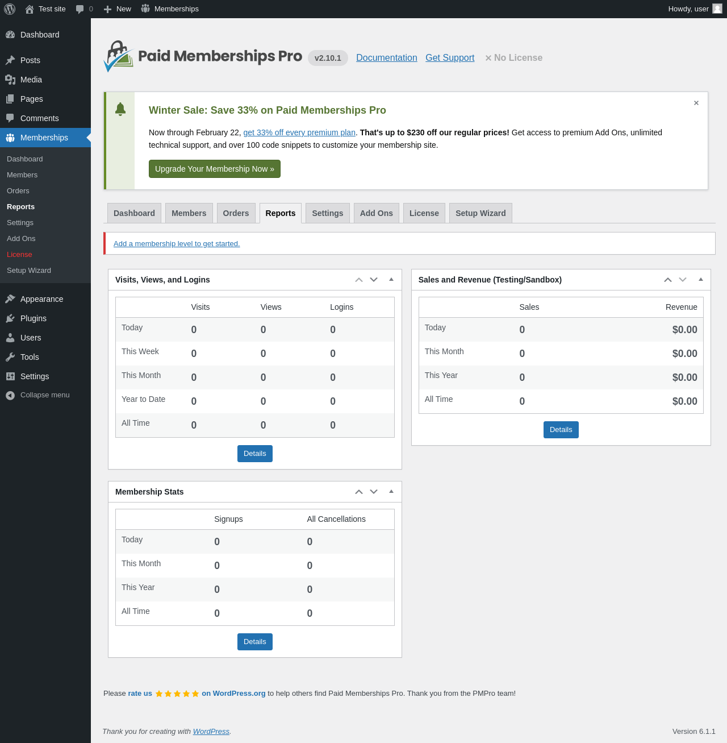Viewport: 727px width, 743px height.
Task: Click the Plugins plug icon
Action: [x=10, y=318]
